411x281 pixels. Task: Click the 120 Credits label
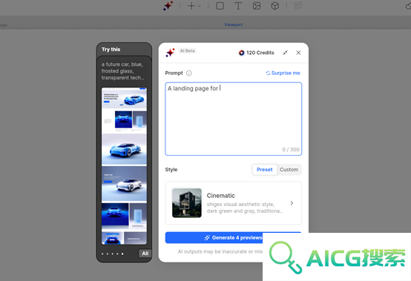[x=260, y=53]
